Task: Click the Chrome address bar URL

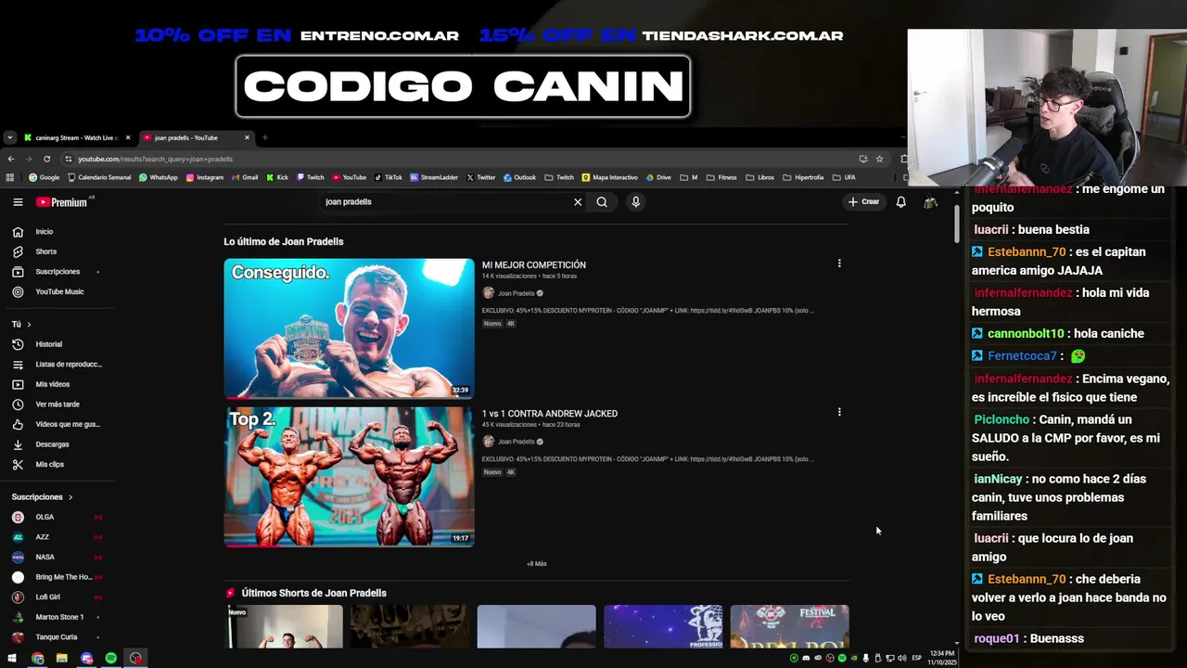Action: 156,159
